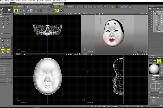Toggle visibility eye of the root part row
This screenshot has width=163, height=108.
coord(149,12)
